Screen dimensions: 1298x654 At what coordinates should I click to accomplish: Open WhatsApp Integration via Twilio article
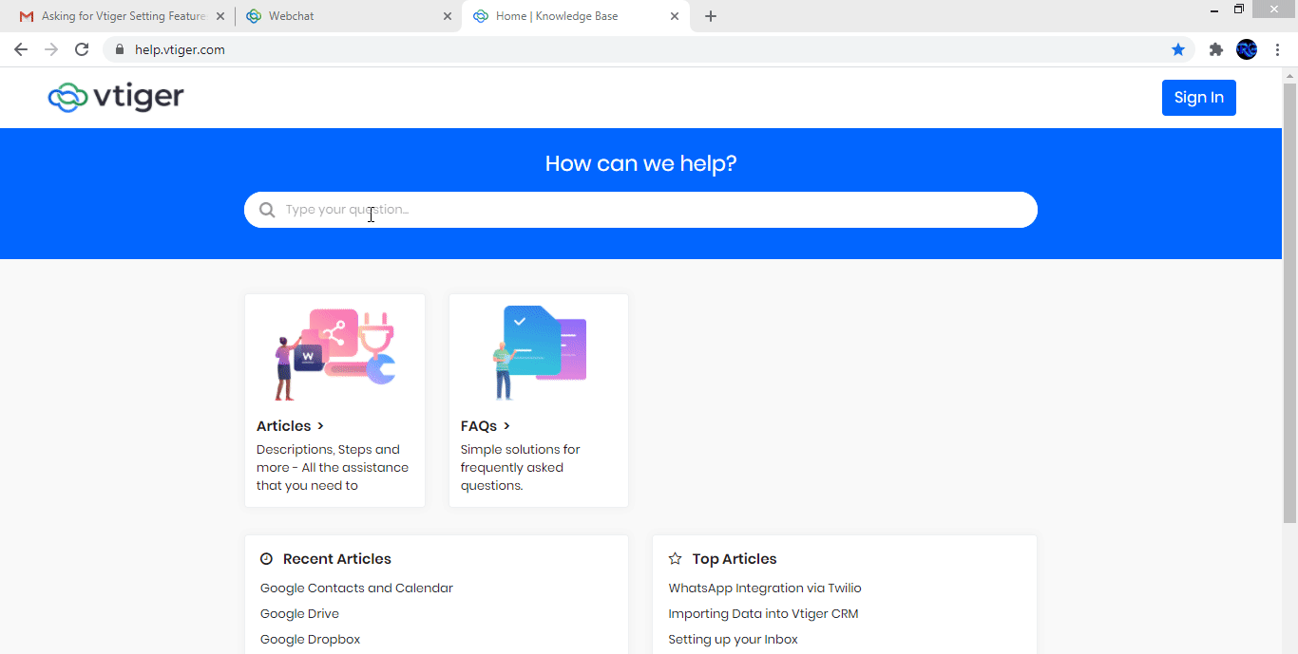point(764,589)
